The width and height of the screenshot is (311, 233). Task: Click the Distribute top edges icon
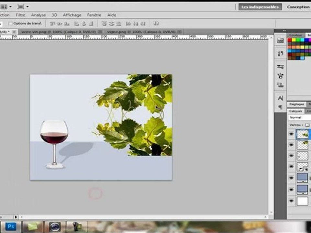pyautogui.click(x=104, y=24)
